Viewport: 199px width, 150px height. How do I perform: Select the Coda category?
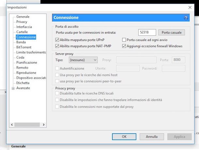(x=20, y=57)
